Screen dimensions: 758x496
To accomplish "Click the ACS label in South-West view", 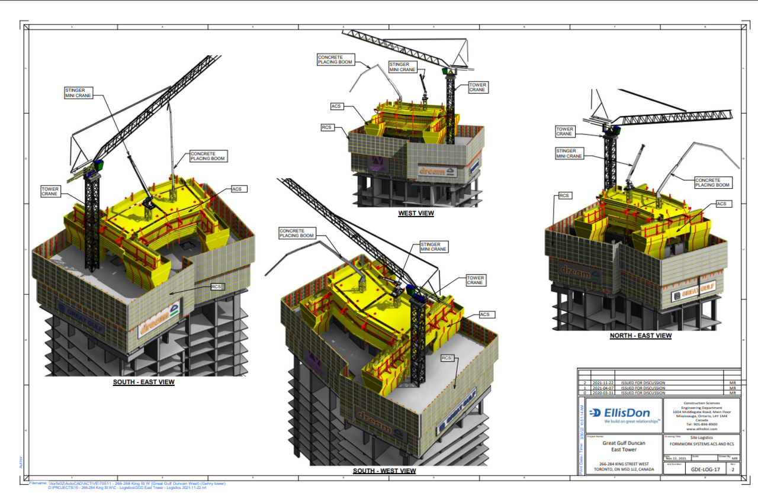I will (x=484, y=314).
